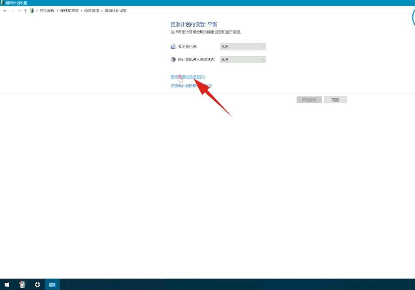
Task: Click the power options icon in address bar
Action: pos(32,11)
